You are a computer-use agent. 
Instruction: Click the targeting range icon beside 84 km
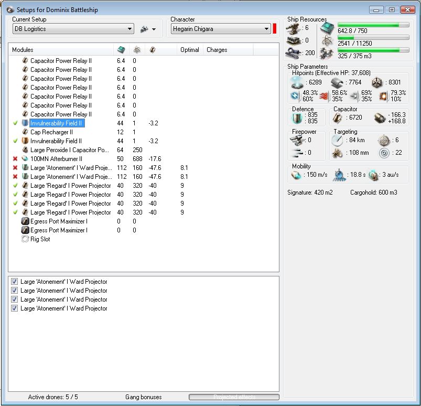[337, 140]
